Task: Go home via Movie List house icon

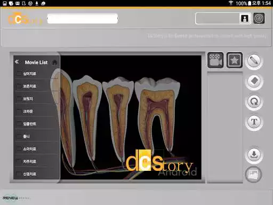Action: pos(55,62)
